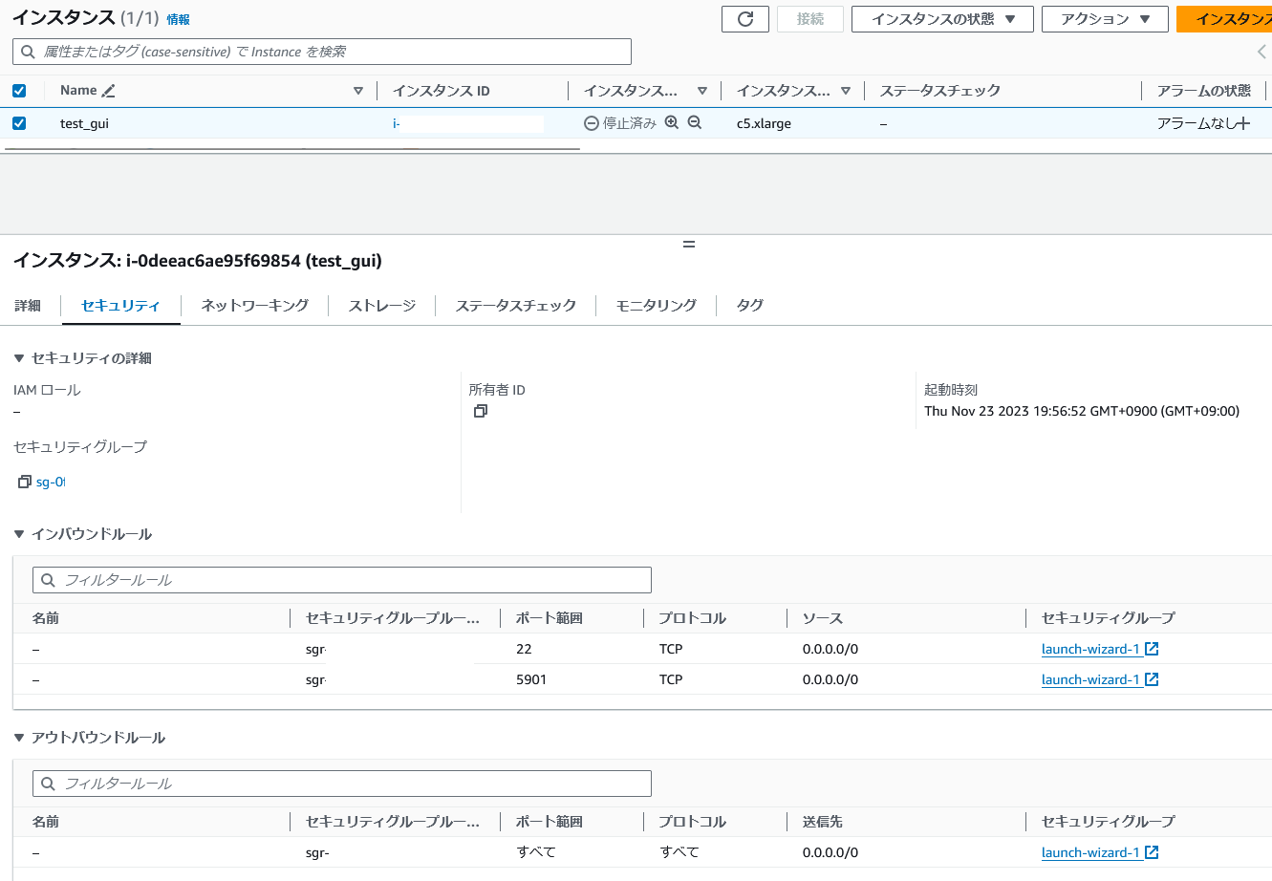This screenshot has width=1272, height=881.
Task: Click the stopped-state icon beside 停止済み
Action: [x=592, y=123]
